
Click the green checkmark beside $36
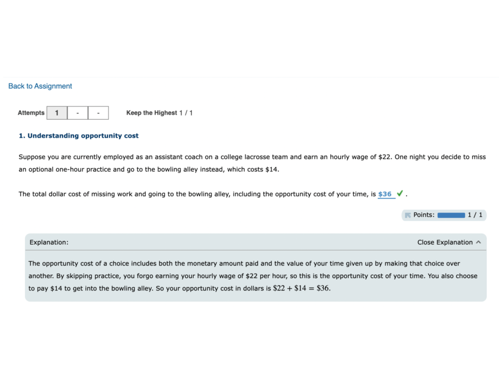click(x=400, y=193)
